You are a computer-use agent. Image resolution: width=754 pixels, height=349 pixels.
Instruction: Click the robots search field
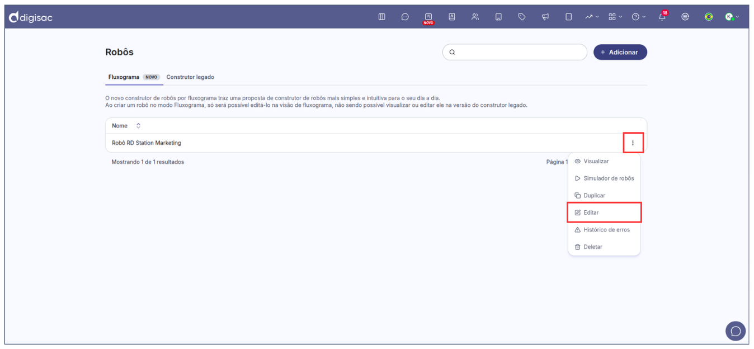[517, 52]
